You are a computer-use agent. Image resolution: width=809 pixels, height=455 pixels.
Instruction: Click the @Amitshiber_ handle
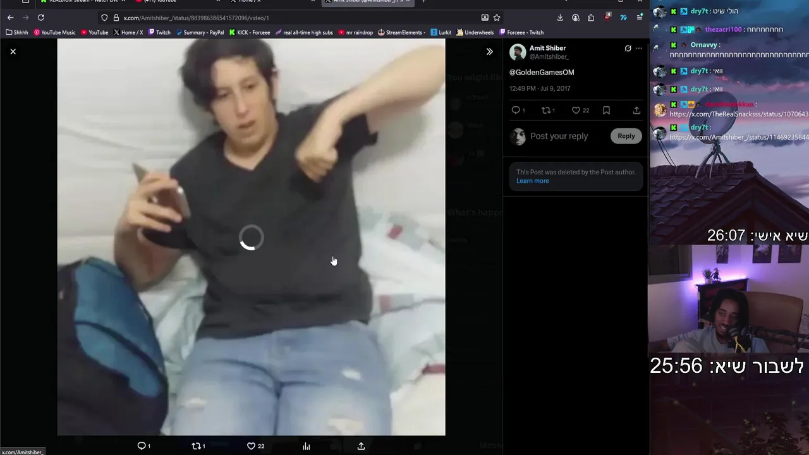[549, 57]
